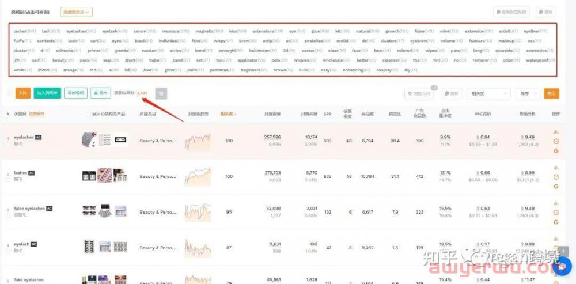Click Beauty & Perso... category in eyelashes row

click(x=158, y=141)
